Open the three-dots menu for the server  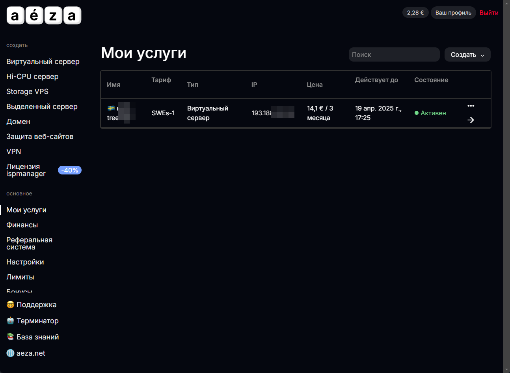point(471,106)
